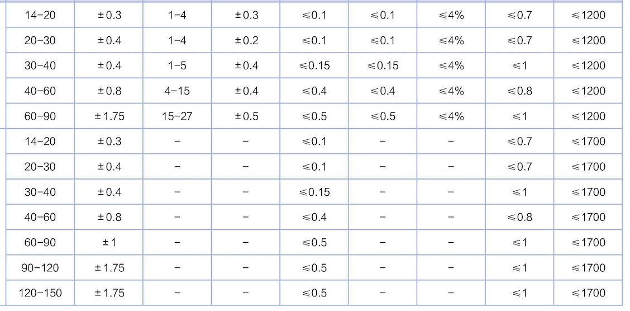Select ±1.75 in the 90–120 row
This screenshot has width=630, height=311.
click(109, 268)
